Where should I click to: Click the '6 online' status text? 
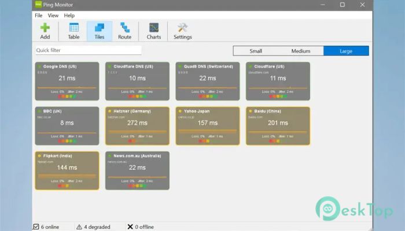50,227
